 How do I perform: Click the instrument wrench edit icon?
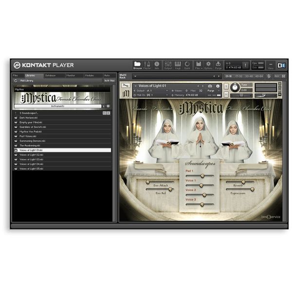coord(126,86)
